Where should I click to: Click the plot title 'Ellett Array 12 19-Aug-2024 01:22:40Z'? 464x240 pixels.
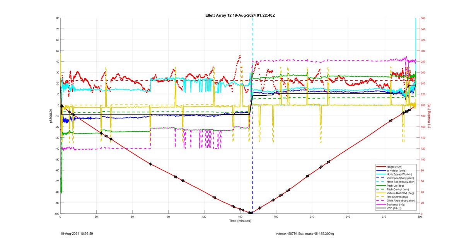240,15
